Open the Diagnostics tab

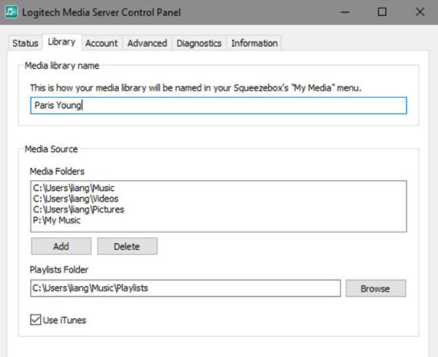click(199, 43)
